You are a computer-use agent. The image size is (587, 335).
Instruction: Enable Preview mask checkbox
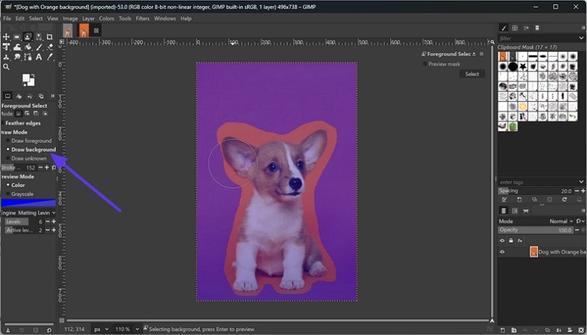[425, 64]
